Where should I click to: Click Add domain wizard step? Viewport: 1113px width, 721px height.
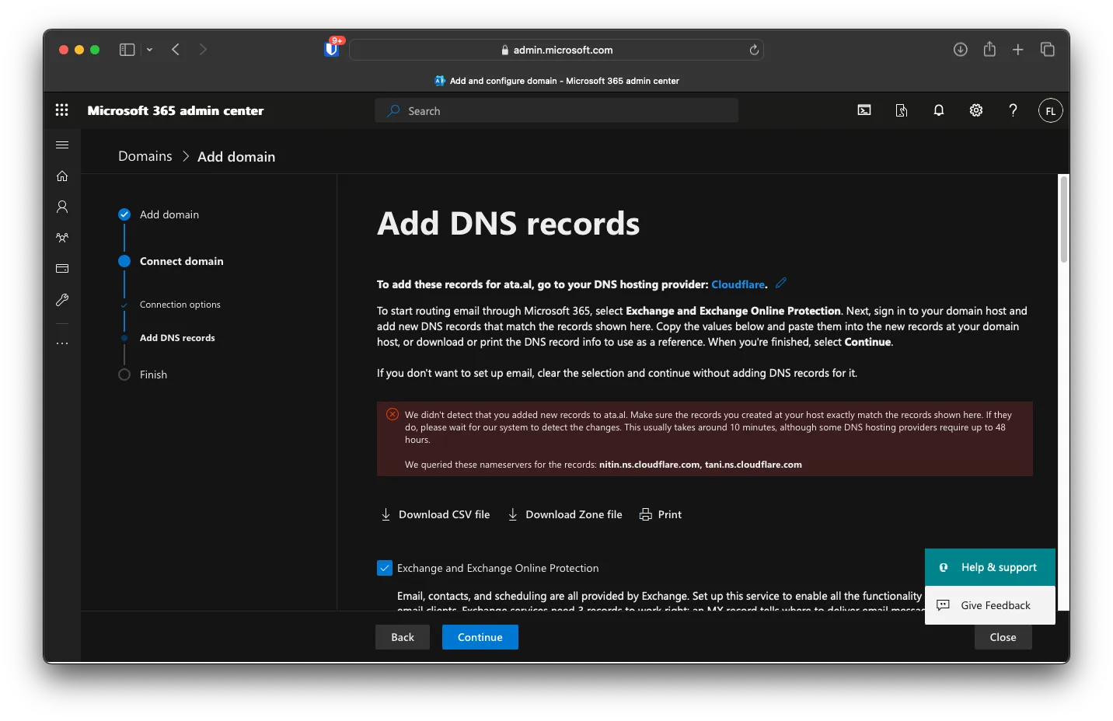(x=169, y=214)
